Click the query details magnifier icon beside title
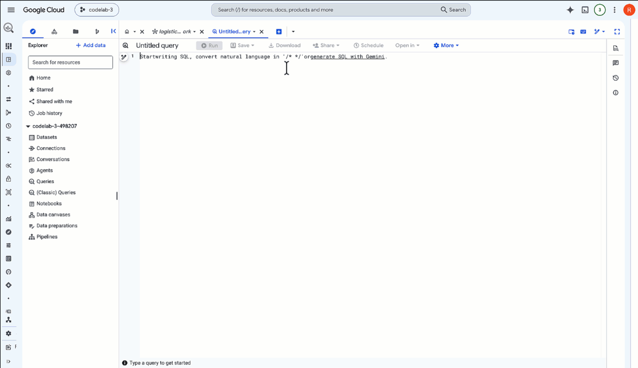Image resolution: width=638 pixels, height=368 pixels. 126,45
